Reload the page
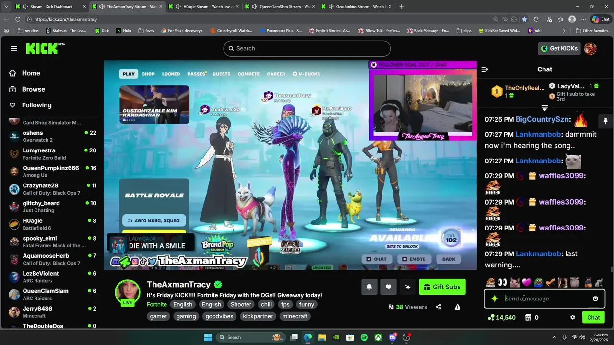 [18, 19]
